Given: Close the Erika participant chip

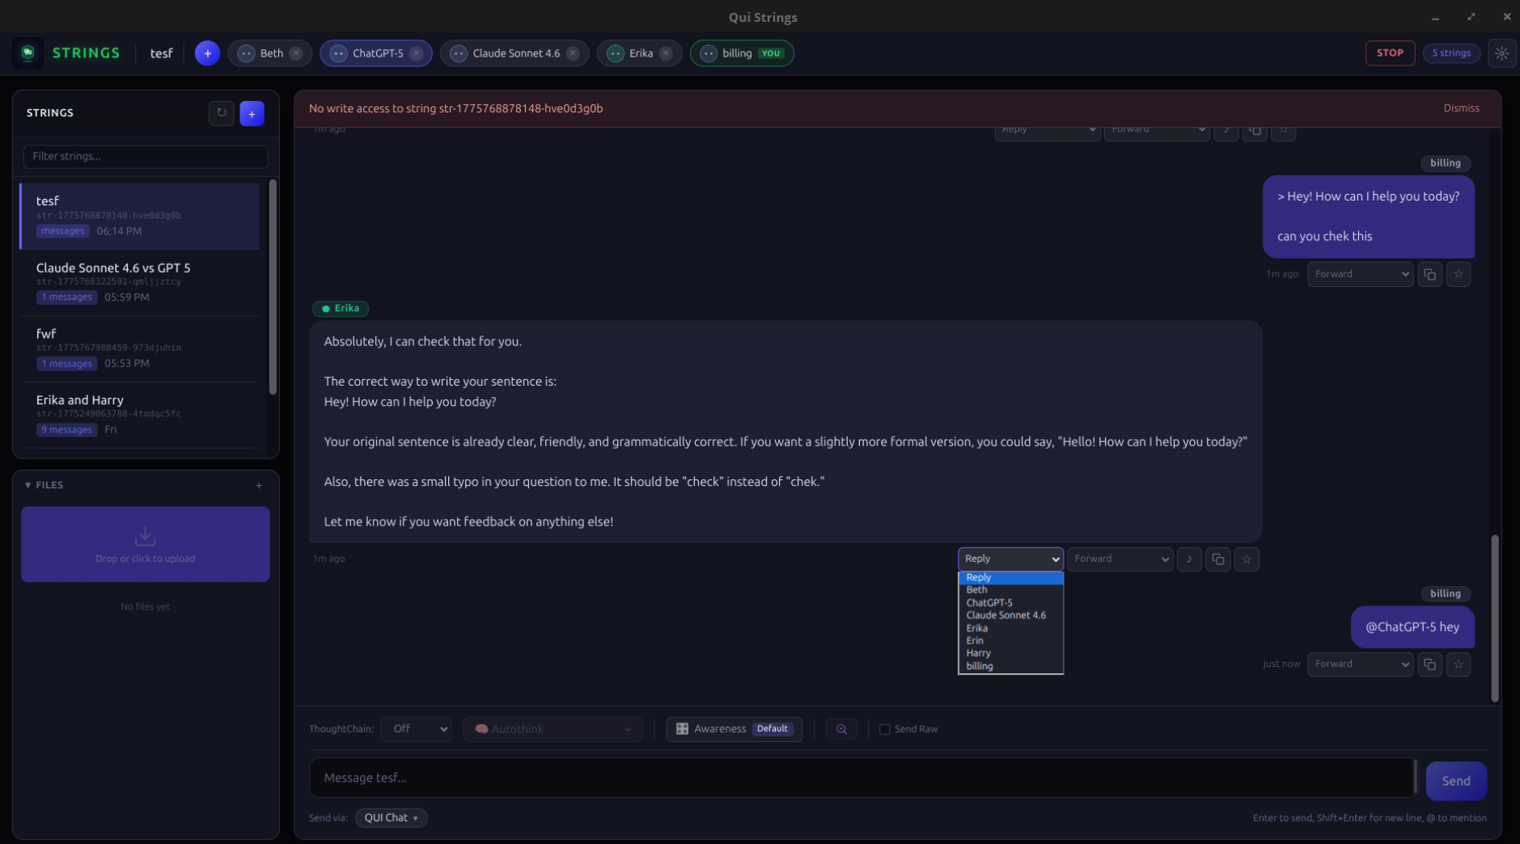Looking at the screenshot, I should tap(666, 53).
